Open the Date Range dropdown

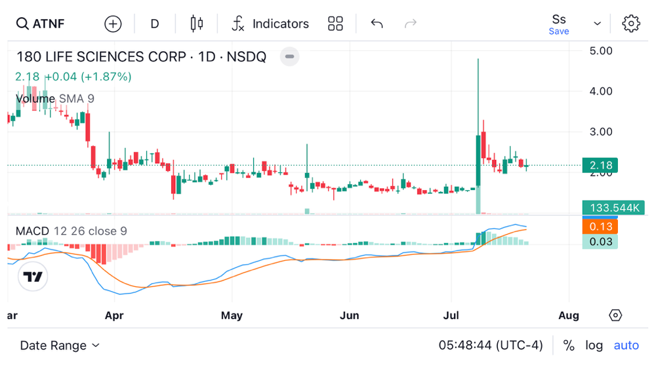pos(60,345)
